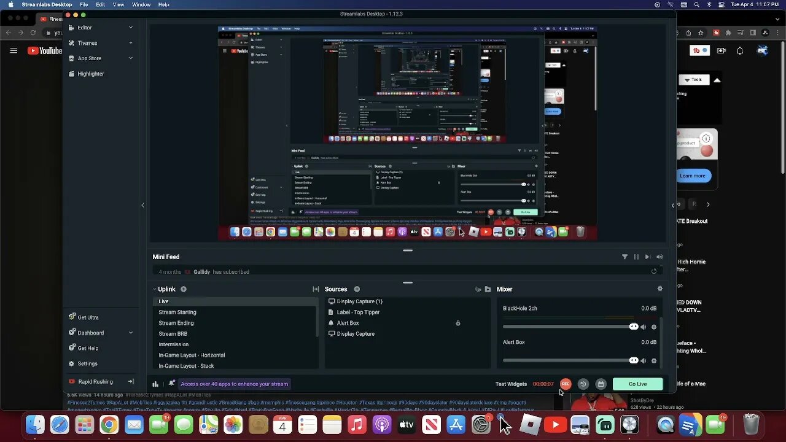Open the Mini Feed filter icon
Screen dimensions: 786x442
coord(625,257)
